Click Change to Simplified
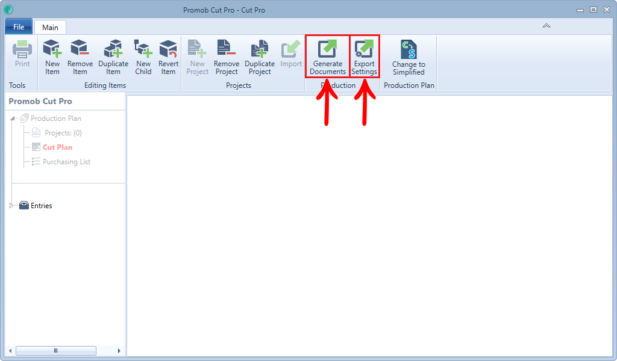The width and height of the screenshot is (617, 361). click(x=409, y=57)
